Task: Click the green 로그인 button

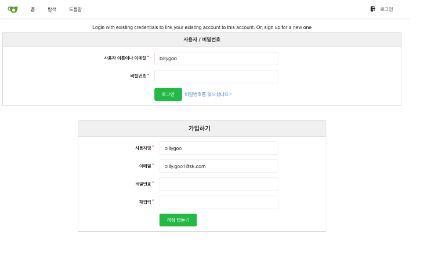Action: point(168,94)
